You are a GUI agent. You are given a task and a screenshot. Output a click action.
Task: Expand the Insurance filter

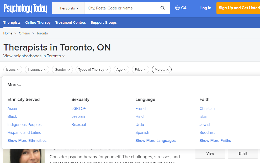tap(37, 70)
